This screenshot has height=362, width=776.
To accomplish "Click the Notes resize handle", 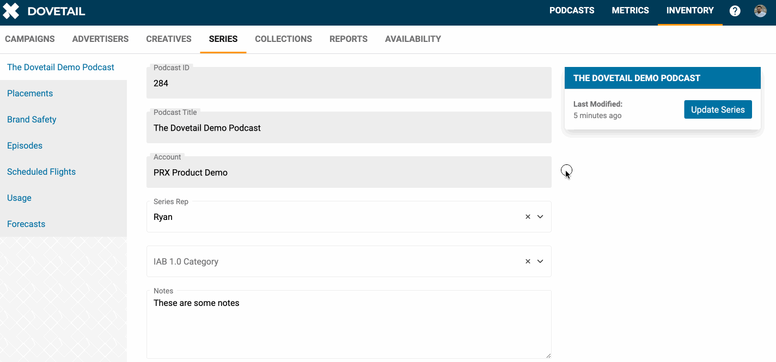I will [x=548, y=355].
